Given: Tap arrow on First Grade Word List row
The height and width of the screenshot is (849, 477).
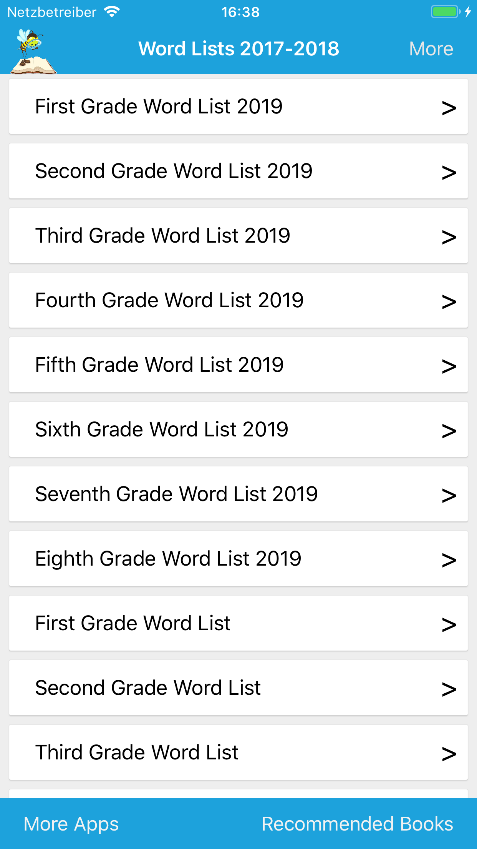Looking at the screenshot, I should point(449,624).
